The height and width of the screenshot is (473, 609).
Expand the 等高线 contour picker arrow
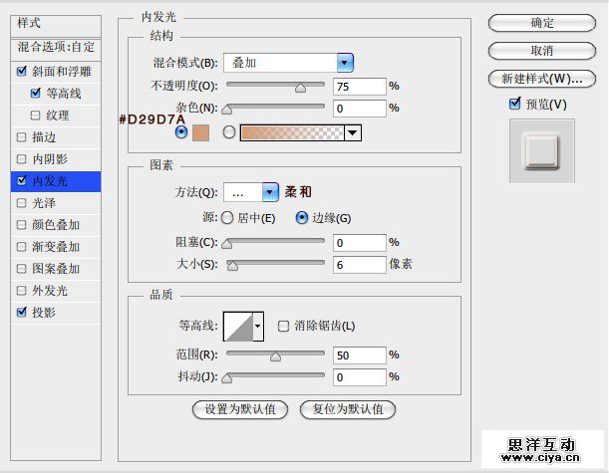pyautogui.click(x=259, y=325)
